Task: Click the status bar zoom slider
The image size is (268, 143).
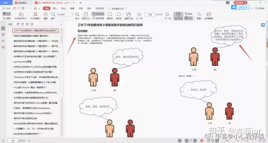Action: [247, 141]
